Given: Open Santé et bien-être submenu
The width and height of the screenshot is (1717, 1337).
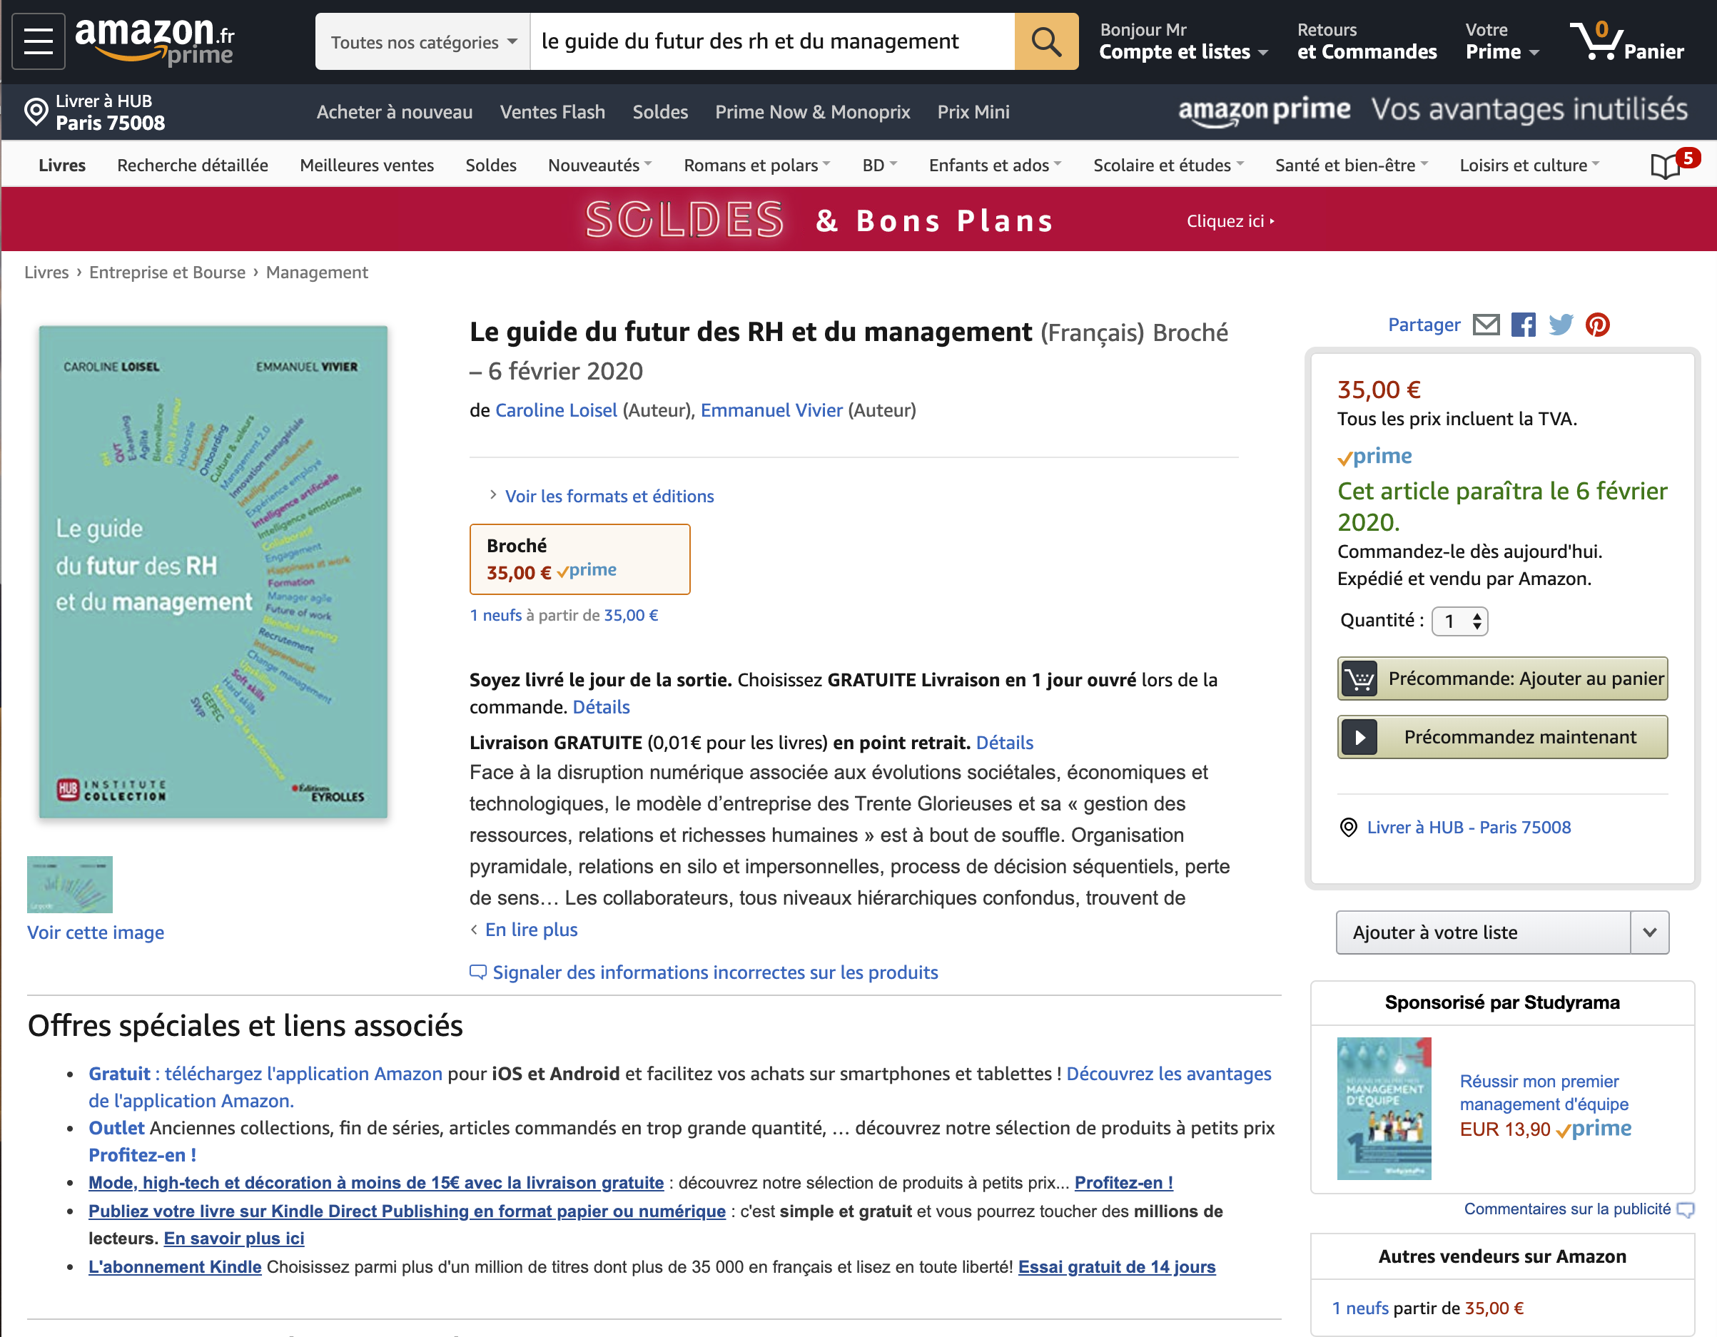Looking at the screenshot, I should pos(1352,165).
